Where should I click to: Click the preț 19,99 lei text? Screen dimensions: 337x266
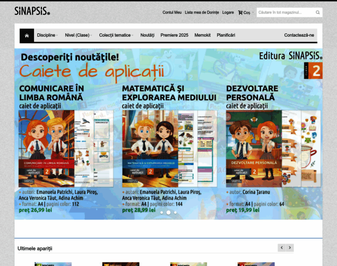(x=243, y=210)
